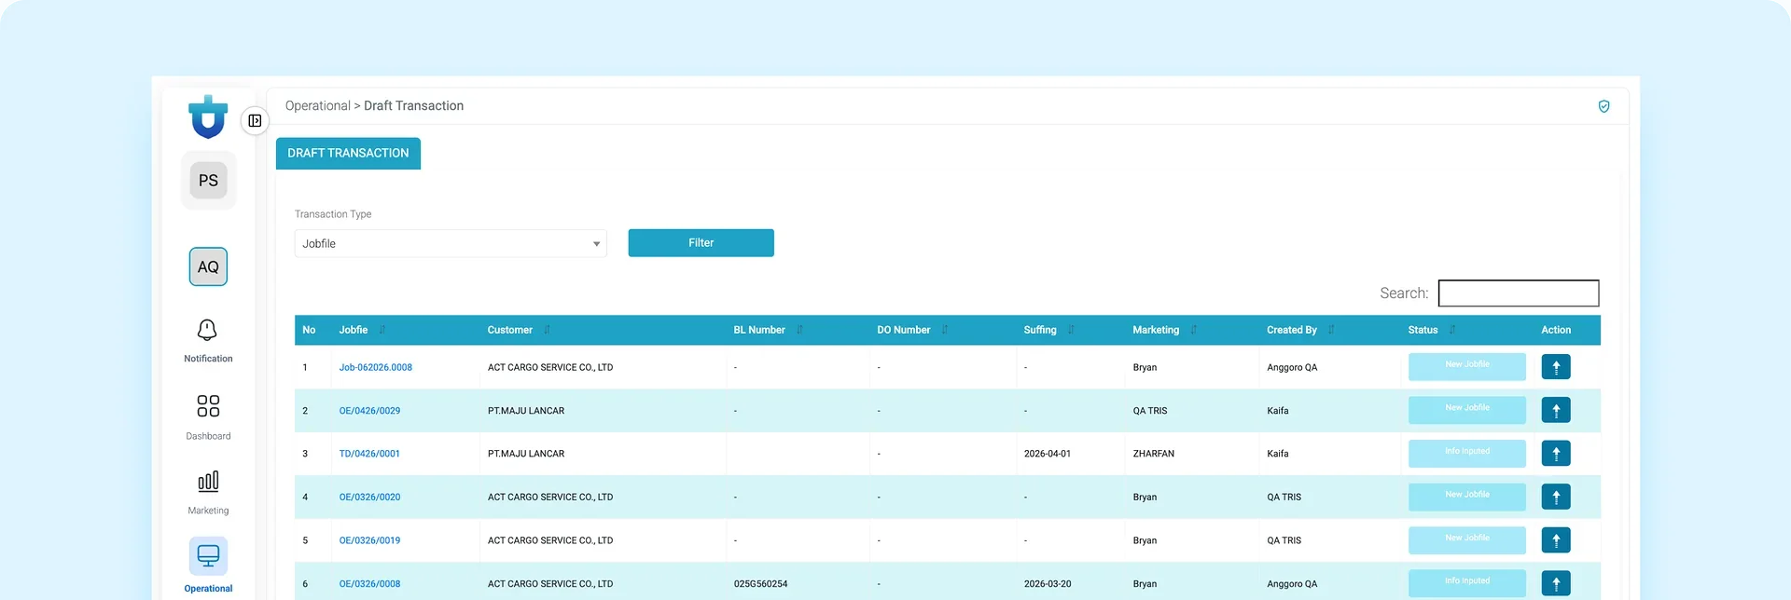
Task: Open jobfile link OE/0326/0019
Action: click(369, 540)
